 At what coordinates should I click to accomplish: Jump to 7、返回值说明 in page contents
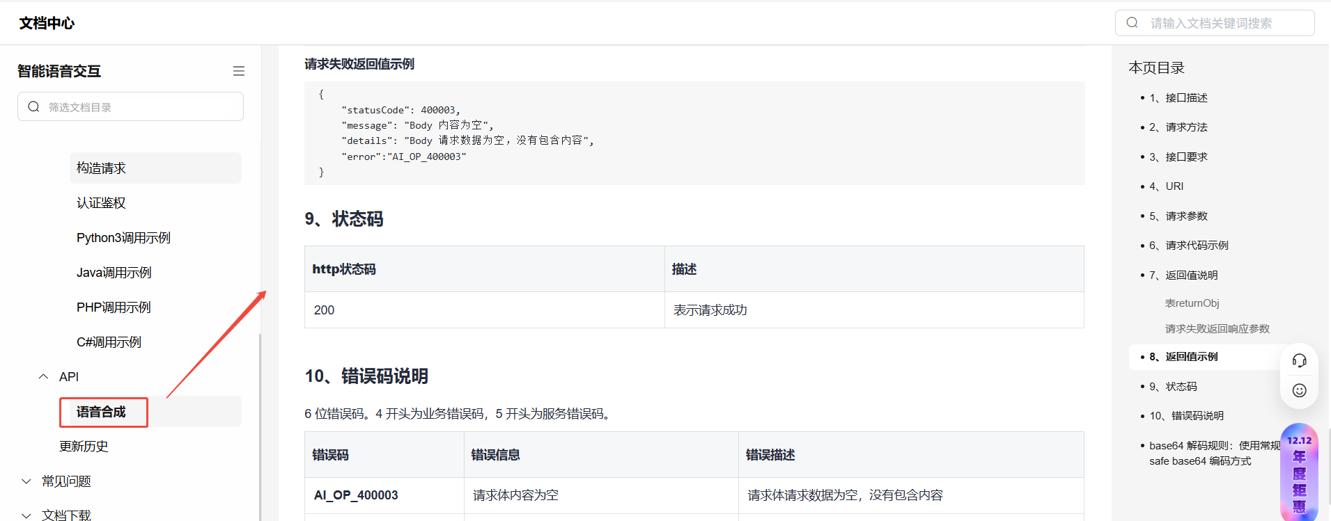[1183, 275]
